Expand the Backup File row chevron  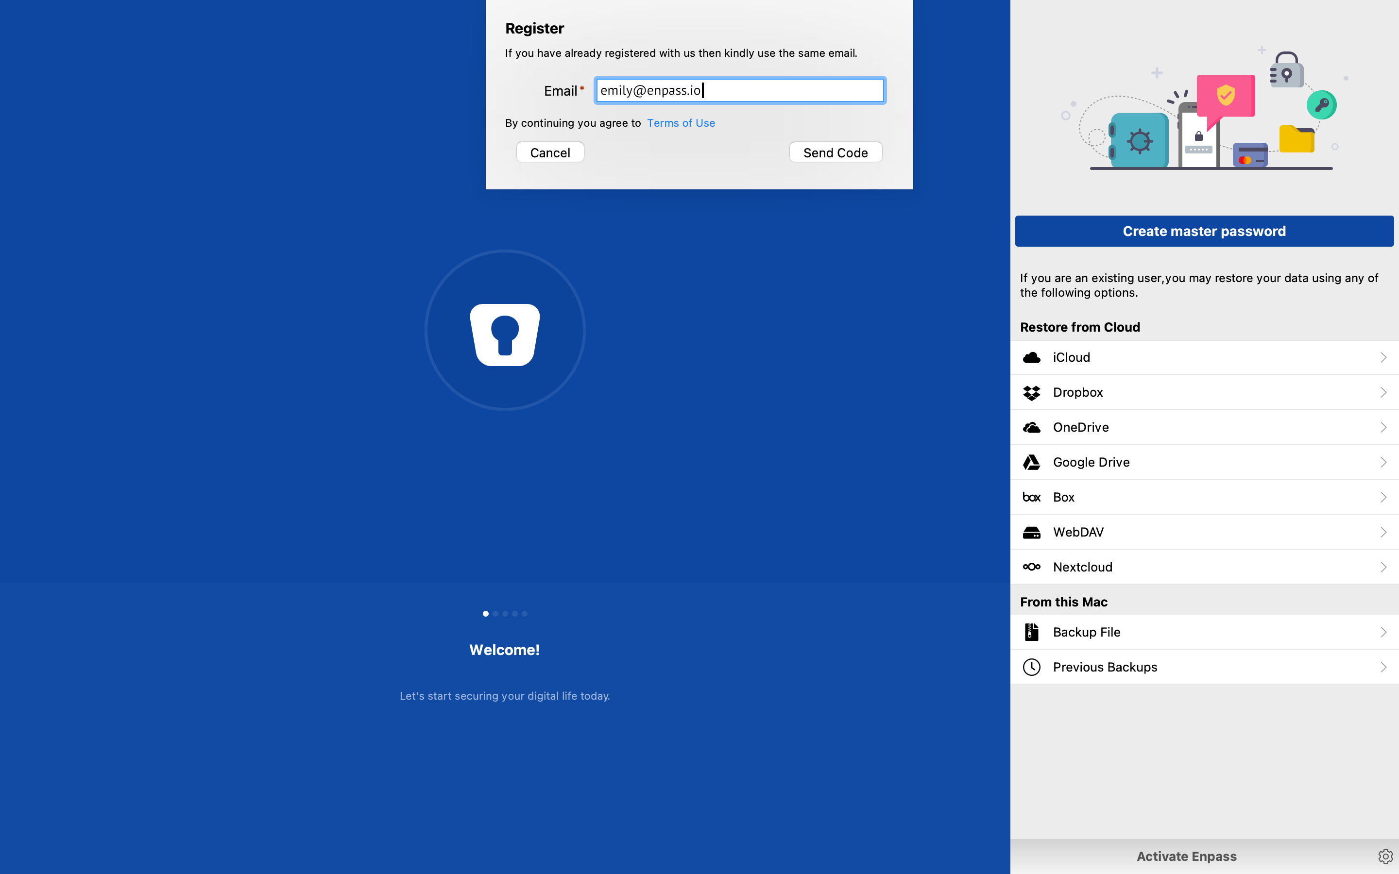click(1383, 632)
